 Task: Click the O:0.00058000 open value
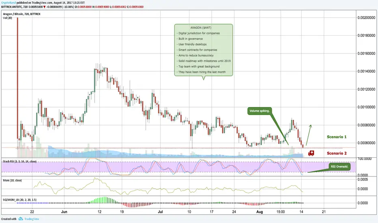[83, 7]
